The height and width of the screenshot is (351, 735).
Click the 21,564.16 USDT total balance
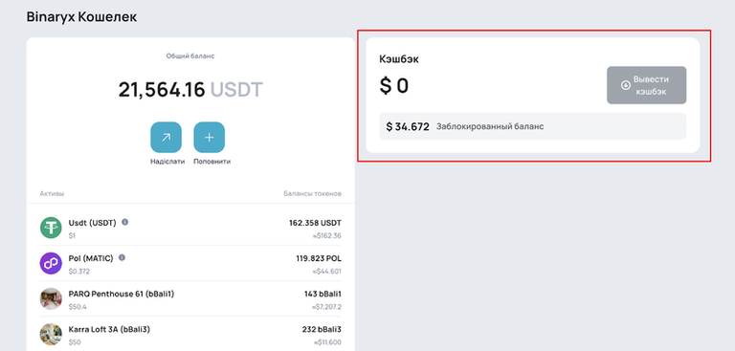(190, 90)
